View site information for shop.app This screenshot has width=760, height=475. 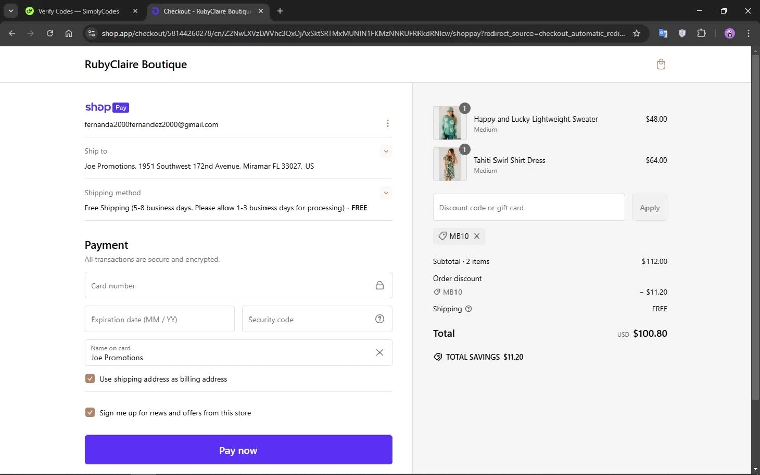[x=91, y=33]
